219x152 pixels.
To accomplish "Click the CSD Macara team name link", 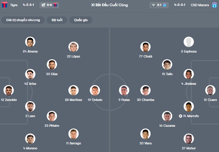I will (200, 5).
